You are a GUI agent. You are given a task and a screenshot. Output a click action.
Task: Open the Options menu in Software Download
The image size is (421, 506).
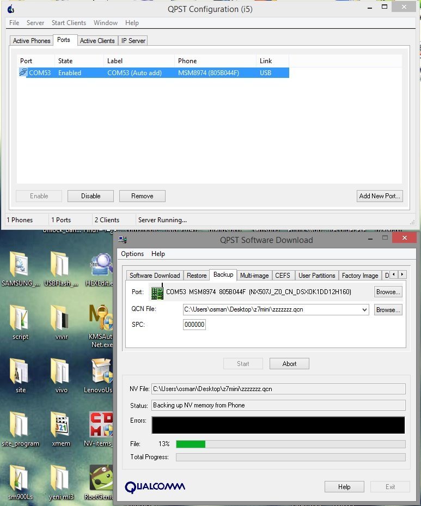click(132, 254)
